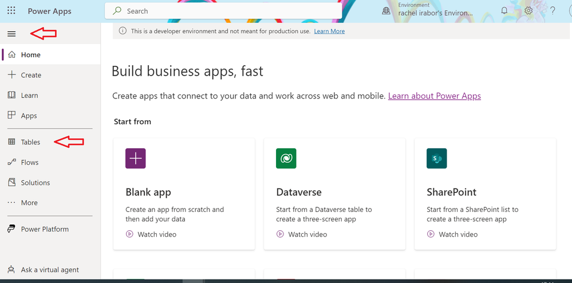Open the help question mark
572x283 pixels.
point(553,10)
